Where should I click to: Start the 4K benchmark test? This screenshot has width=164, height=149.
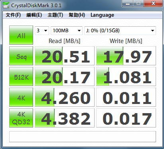pyautogui.click(x=21, y=97)
